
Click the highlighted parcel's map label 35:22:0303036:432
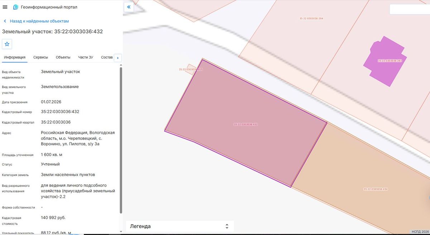[246, 124]
